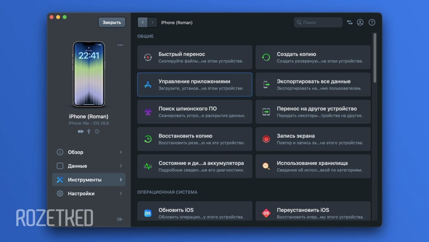Image resolution: width=429 pixels, height=242 pixels.
Task: Open Быстрый перенос quick transfer icon
Action: tap(148, 57)
